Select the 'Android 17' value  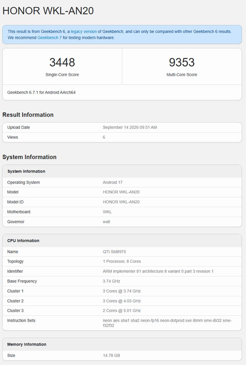pos(113,182)
